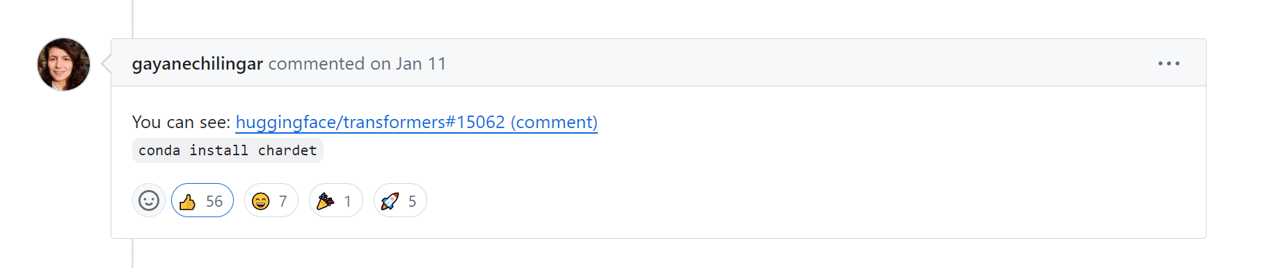Toggle the thumbs up reaction
The width and height of the screenshot is (1265, 268).
[x=202, y=200]
